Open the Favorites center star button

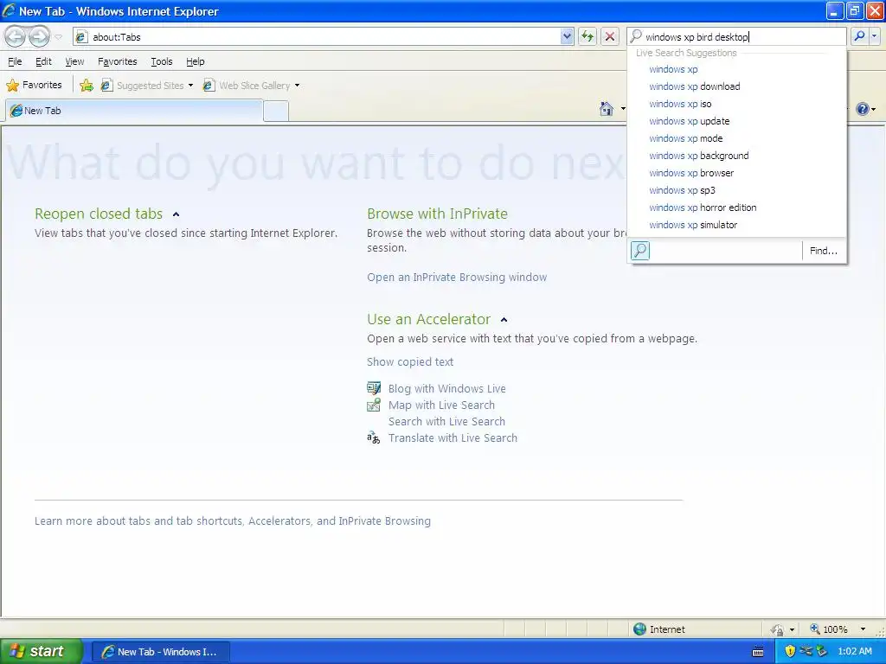(34, 86)
